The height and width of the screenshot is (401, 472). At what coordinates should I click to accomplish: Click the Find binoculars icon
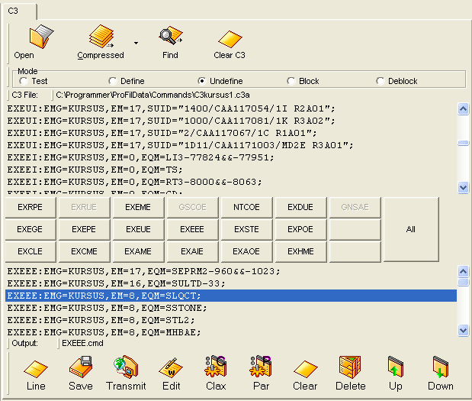(170, 37)
